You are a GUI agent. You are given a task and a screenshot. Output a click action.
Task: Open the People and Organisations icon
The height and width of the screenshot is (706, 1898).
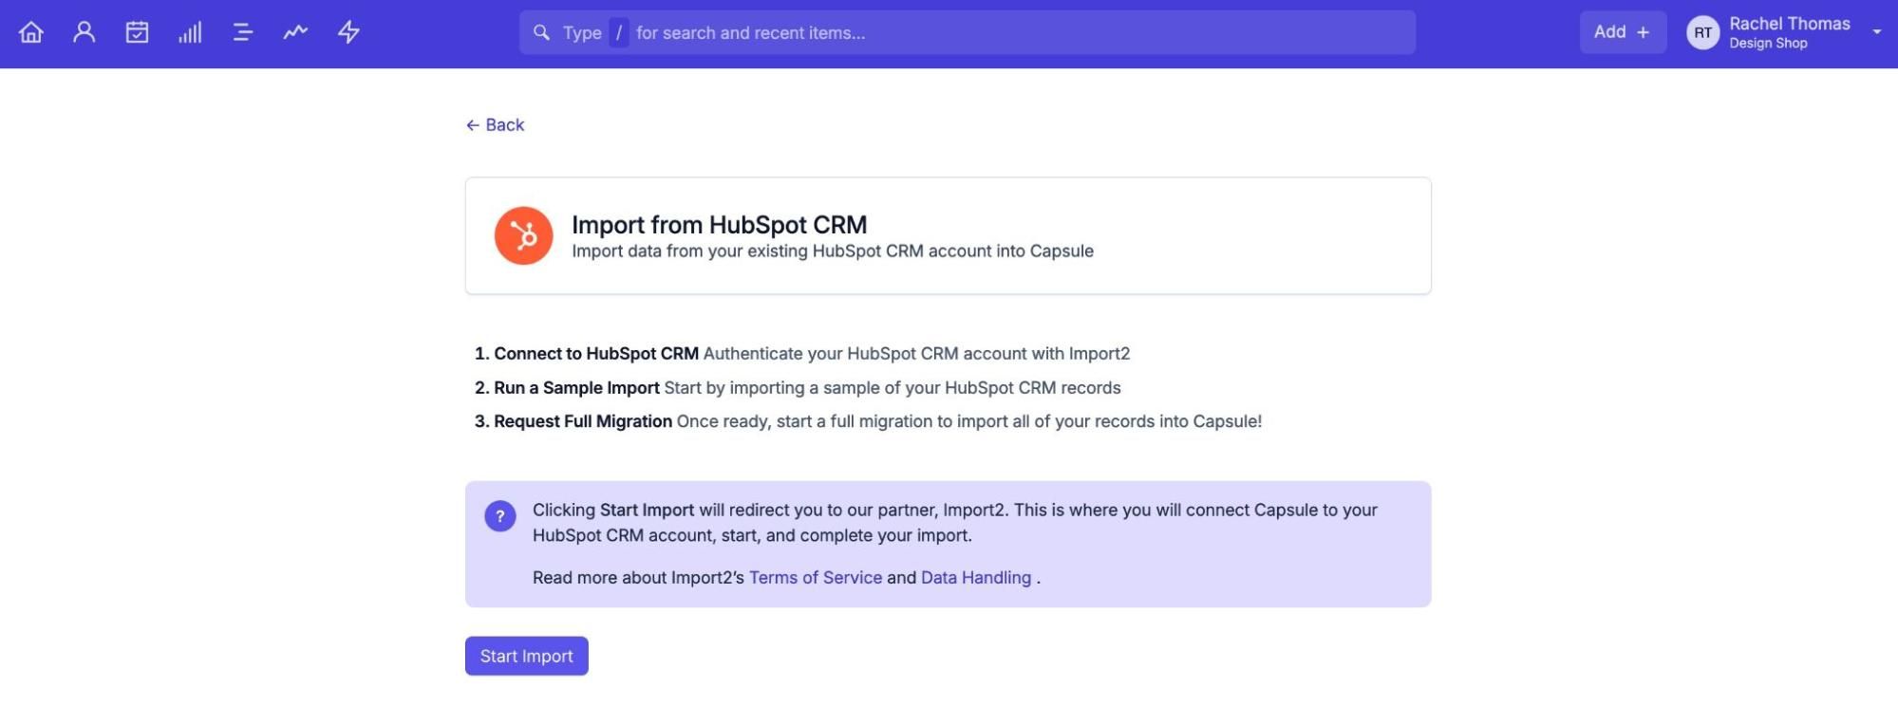tap(85, 32)
